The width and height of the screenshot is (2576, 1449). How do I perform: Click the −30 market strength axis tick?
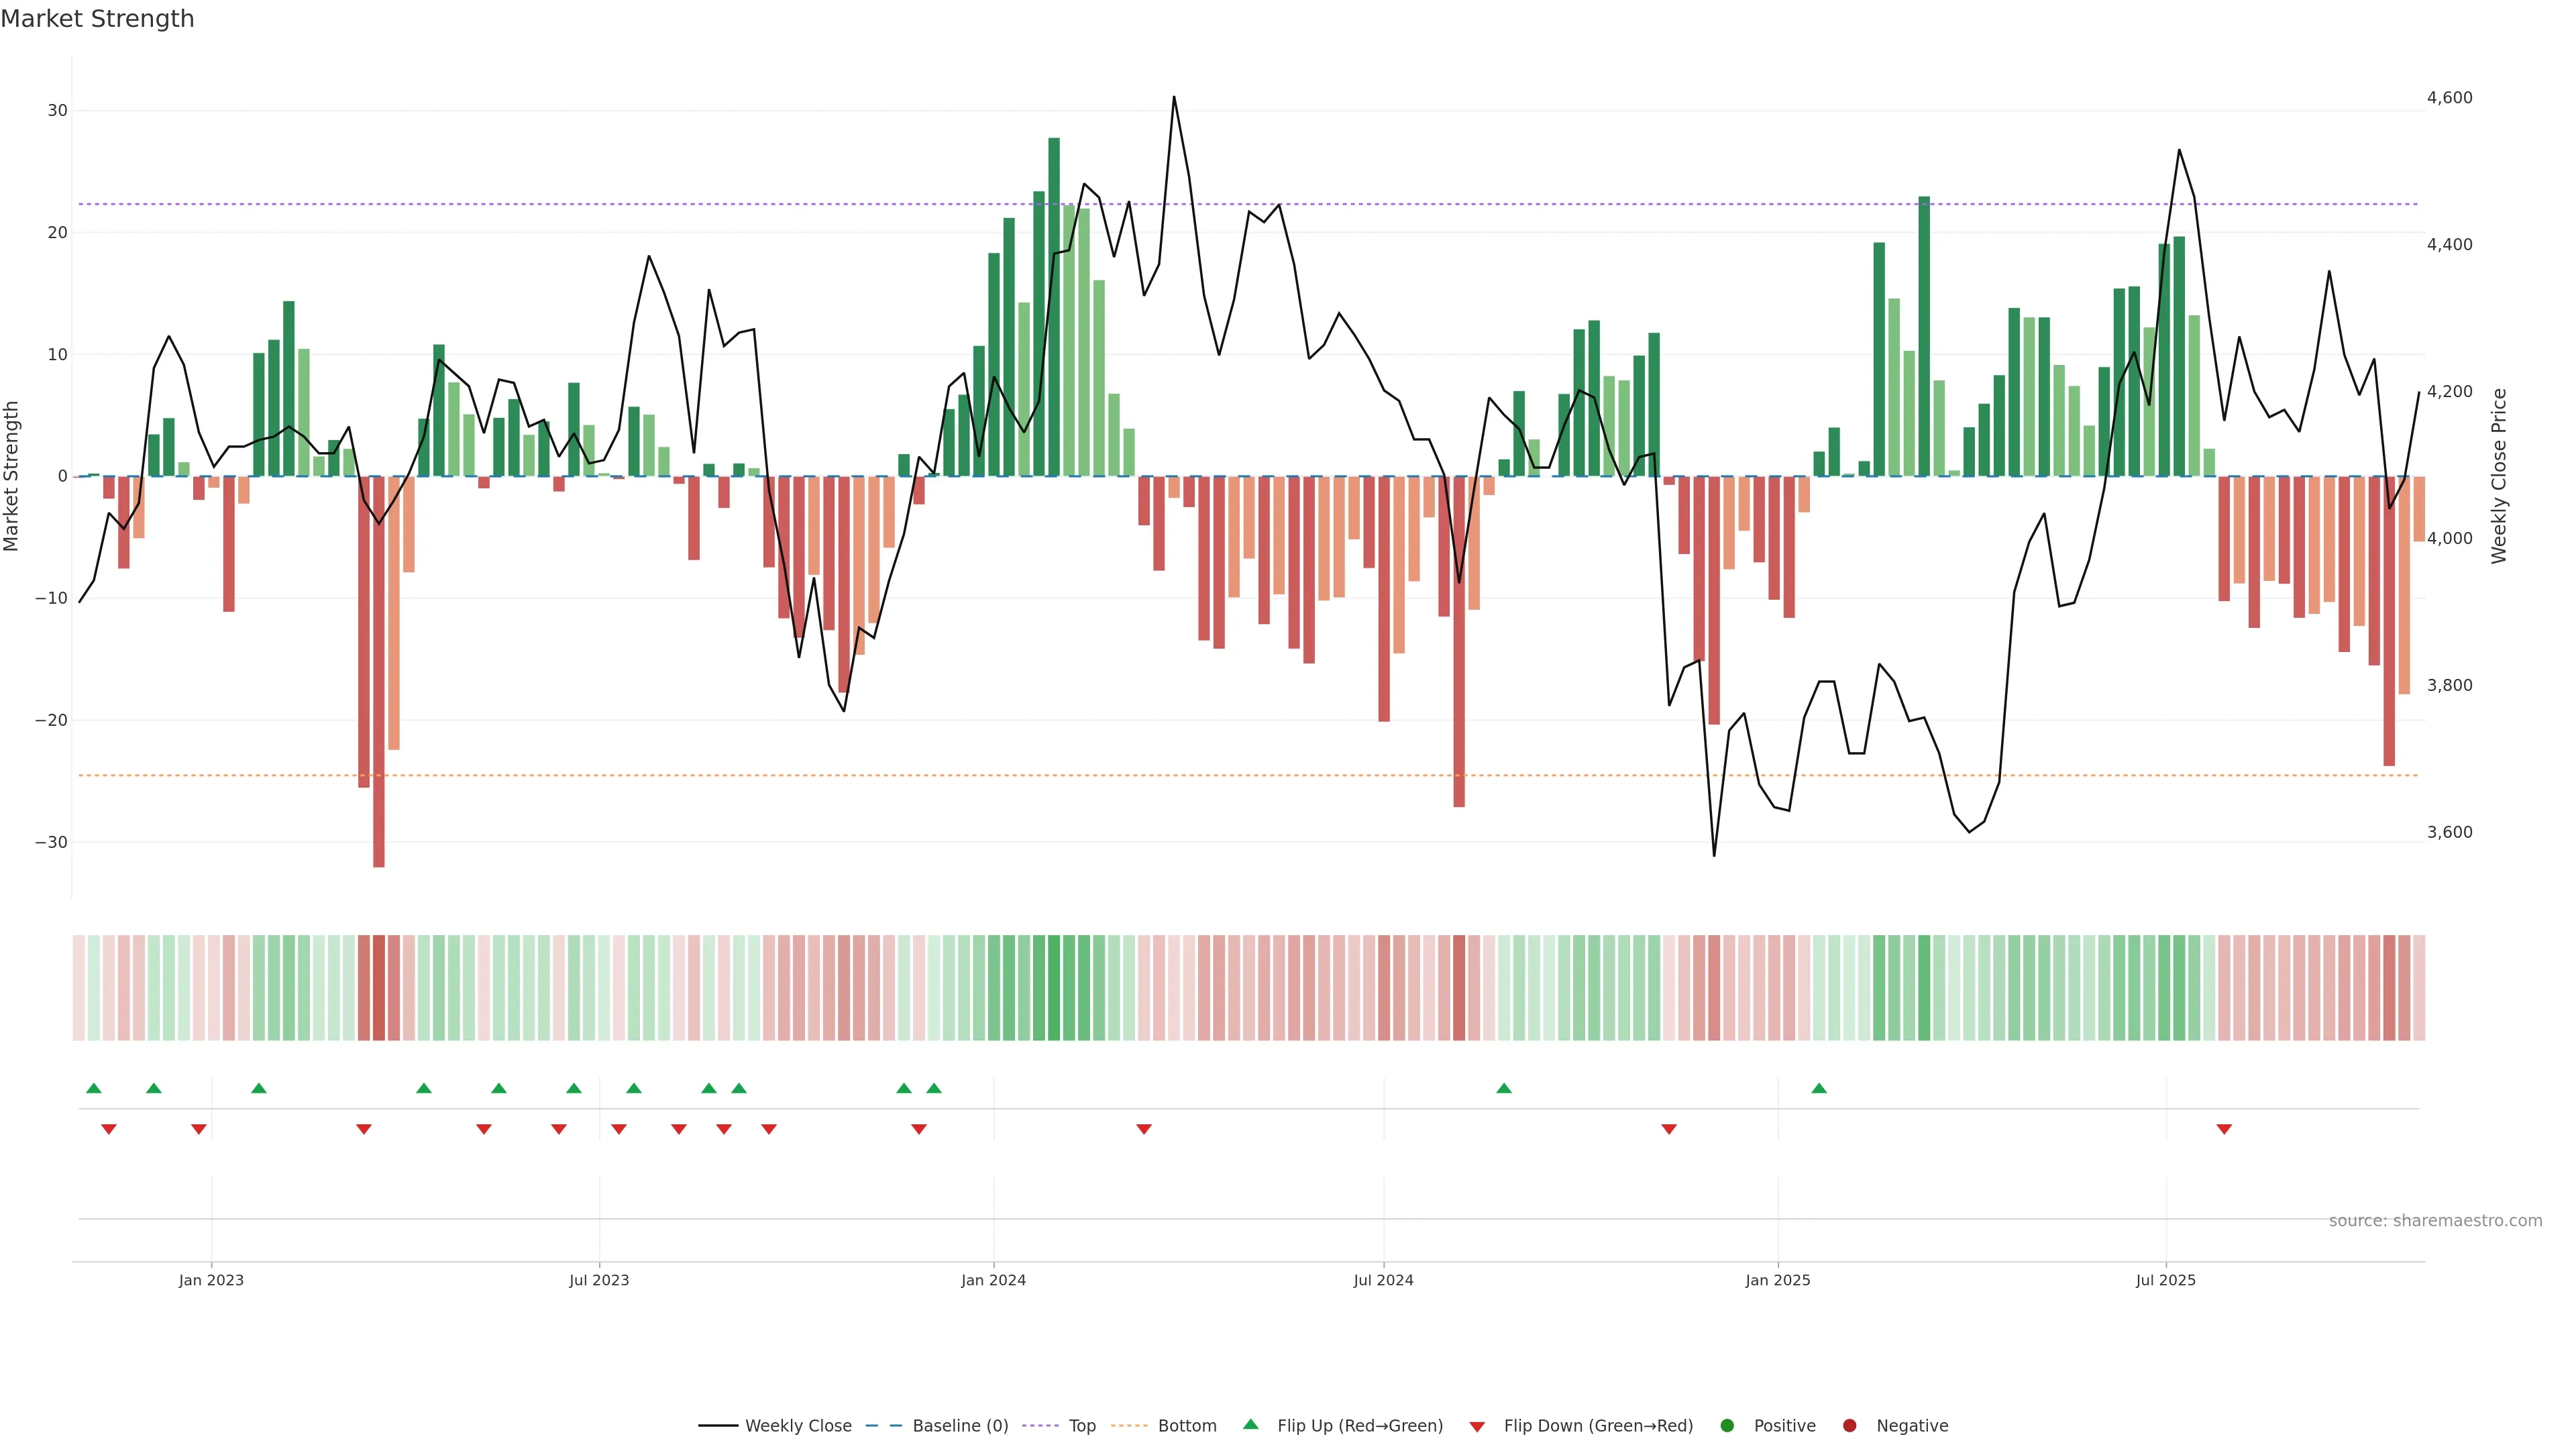tap(51, 842)
